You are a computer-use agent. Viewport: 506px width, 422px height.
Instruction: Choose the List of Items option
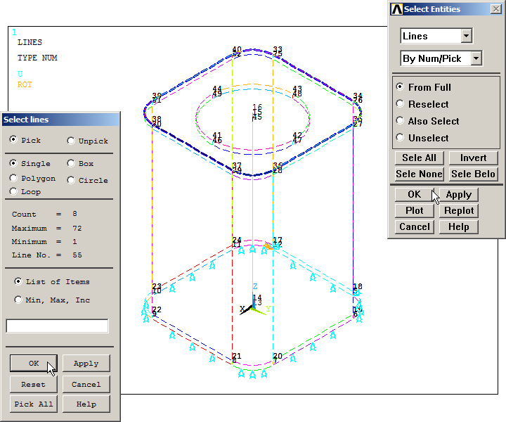(18, 281)
